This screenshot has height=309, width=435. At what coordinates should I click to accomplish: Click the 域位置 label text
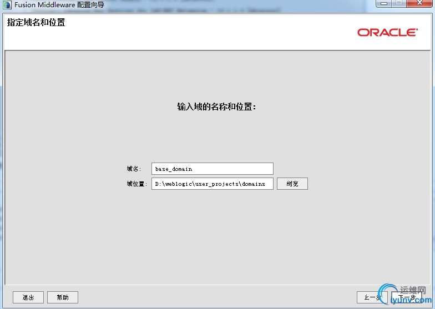[136, 184]
